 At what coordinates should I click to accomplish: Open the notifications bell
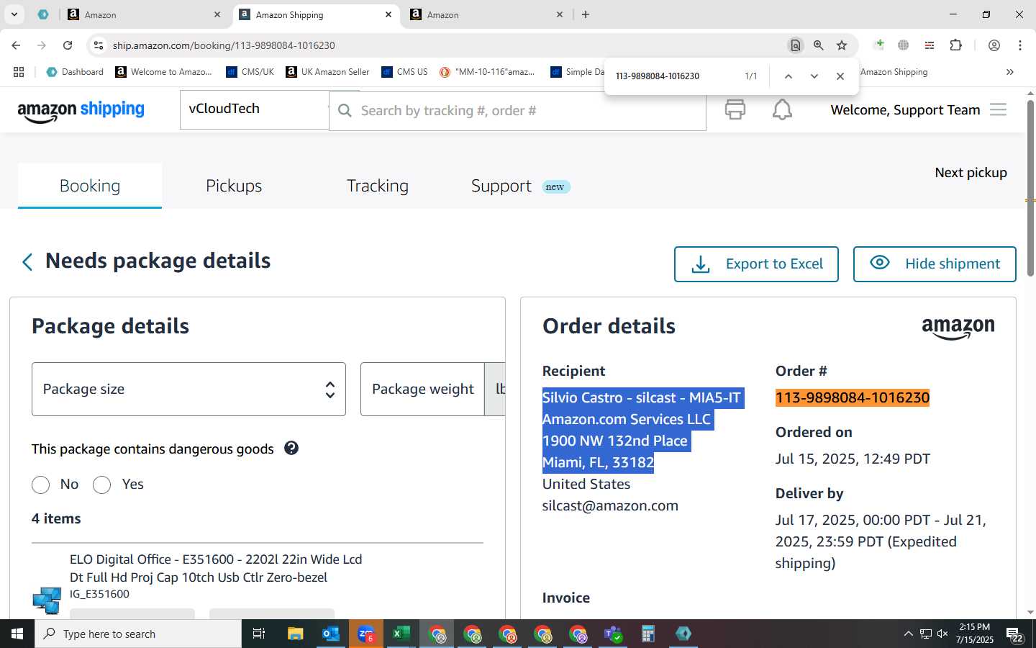point(782,109)
